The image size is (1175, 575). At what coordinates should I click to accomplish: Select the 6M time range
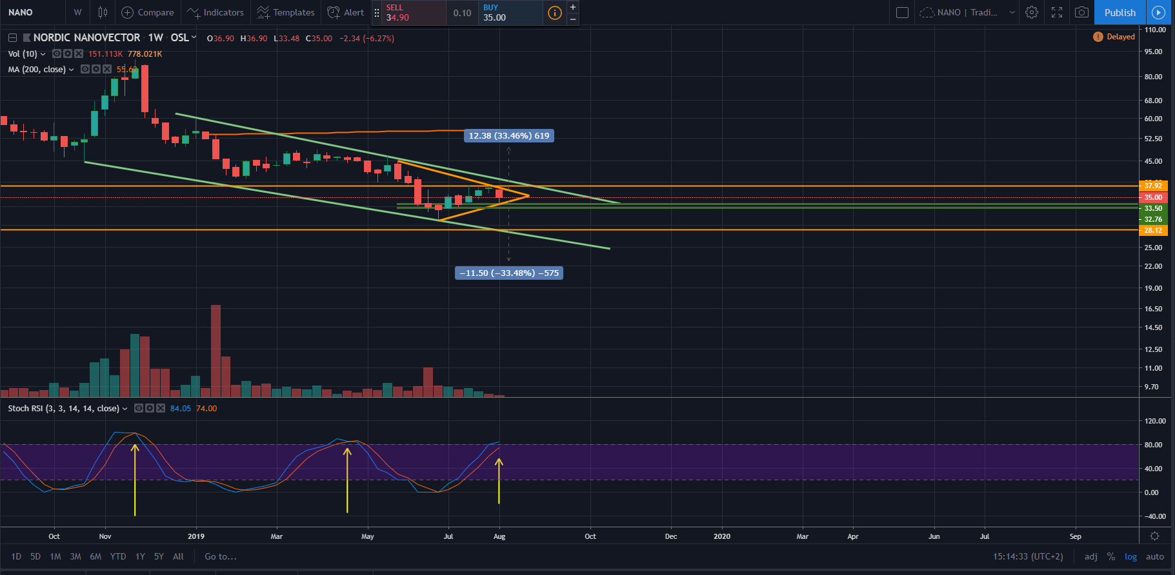pyautogui.click(x=95, y=556)
